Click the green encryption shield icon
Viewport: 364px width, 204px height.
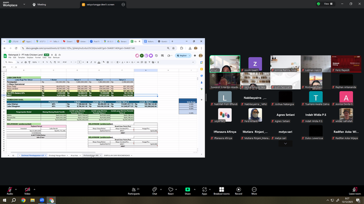coord(318,4)
